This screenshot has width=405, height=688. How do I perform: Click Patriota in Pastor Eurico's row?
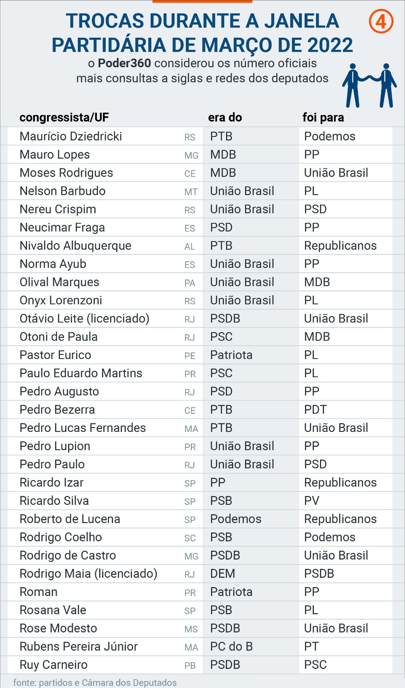[231, 355]
